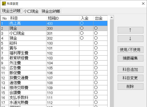Close the 科目設定 window
The height and width of the screenshot is (107, 147).
[143, 4]
